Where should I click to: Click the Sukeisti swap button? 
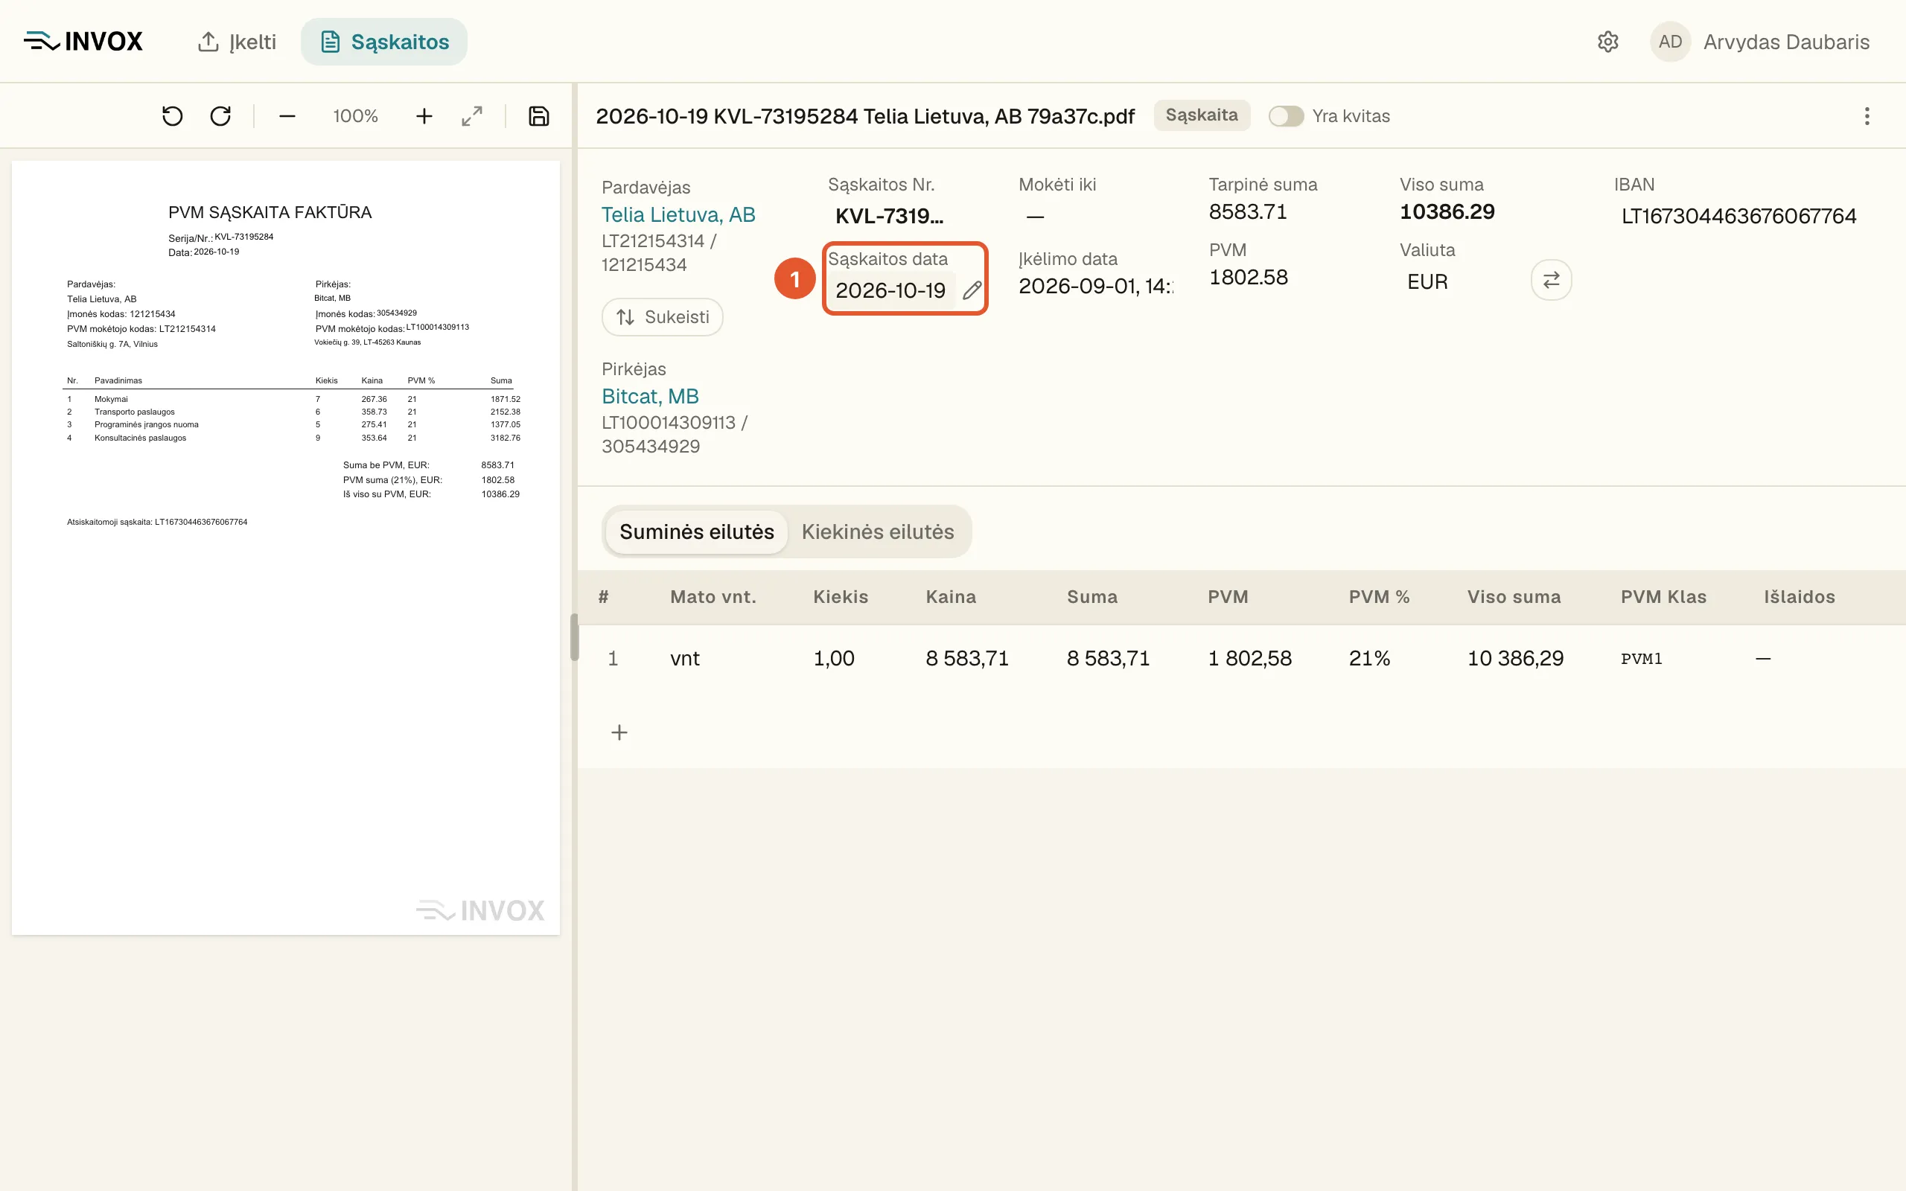(x=663, y=317)
